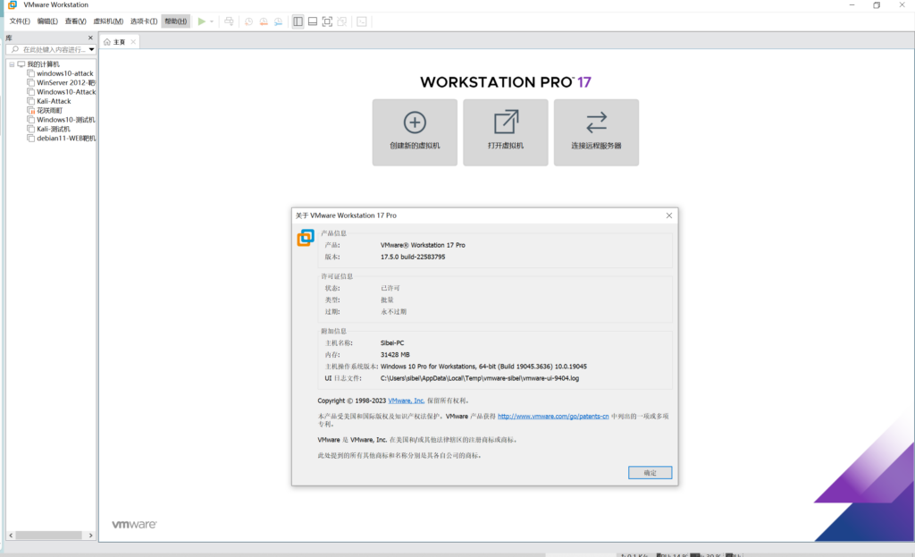Screen dimensions: 915x557
Task: Toggle the thumbnail bar display icon
Action: [313, 21]
